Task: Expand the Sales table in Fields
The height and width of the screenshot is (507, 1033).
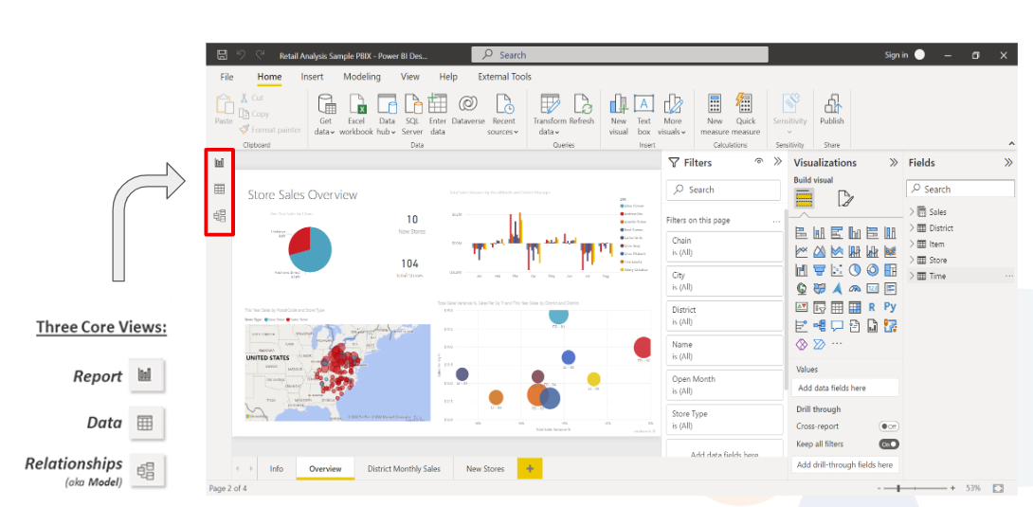Action: point(913,212)
